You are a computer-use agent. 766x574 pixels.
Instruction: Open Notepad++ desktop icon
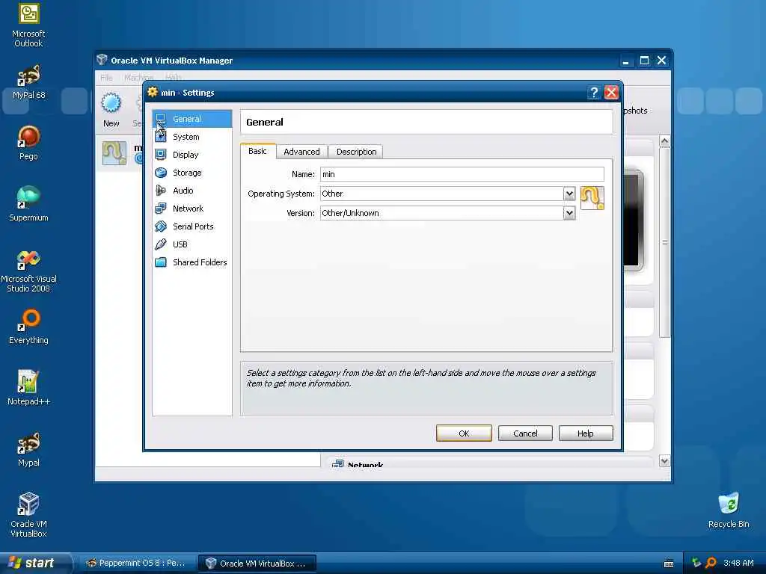point(29,388)
